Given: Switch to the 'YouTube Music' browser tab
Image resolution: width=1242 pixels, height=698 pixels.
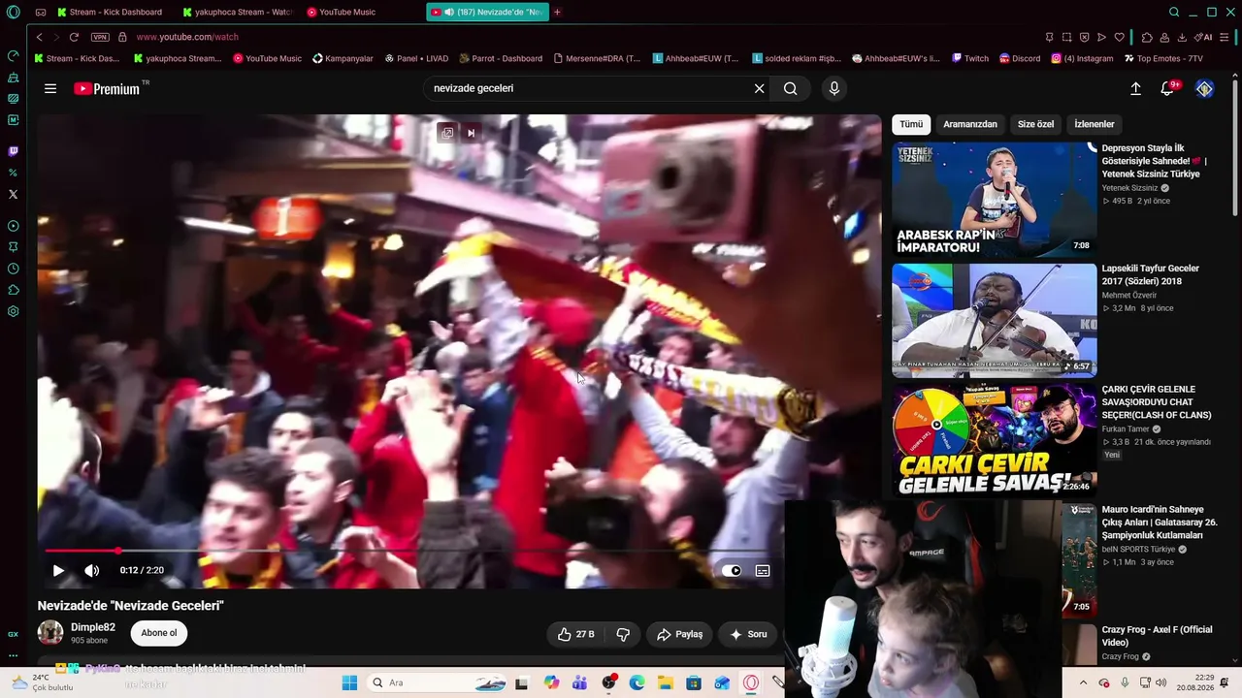Looking at the screenshot, I should tap(341, 12).
